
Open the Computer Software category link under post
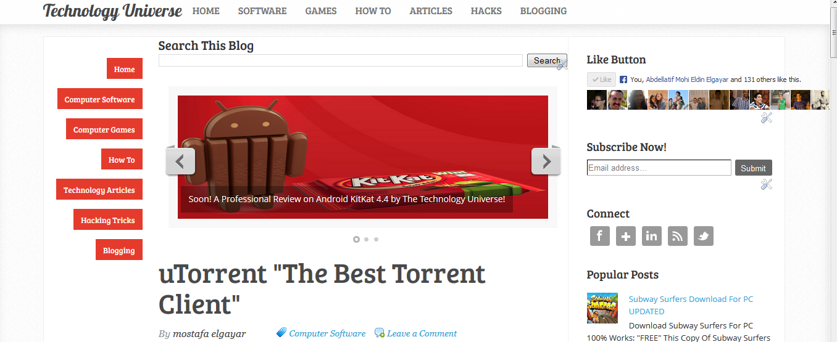point(327,333)
